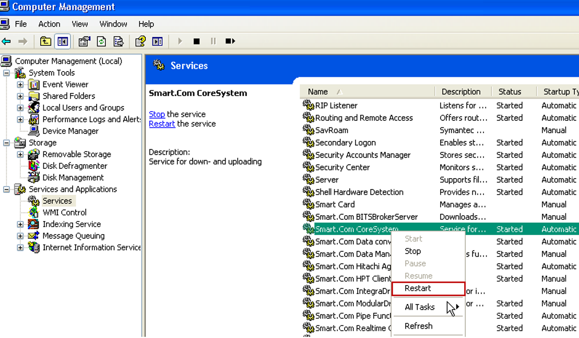Open the Help menu
Viewport: 579px width, 338px height.
click(x=146, y=24)
